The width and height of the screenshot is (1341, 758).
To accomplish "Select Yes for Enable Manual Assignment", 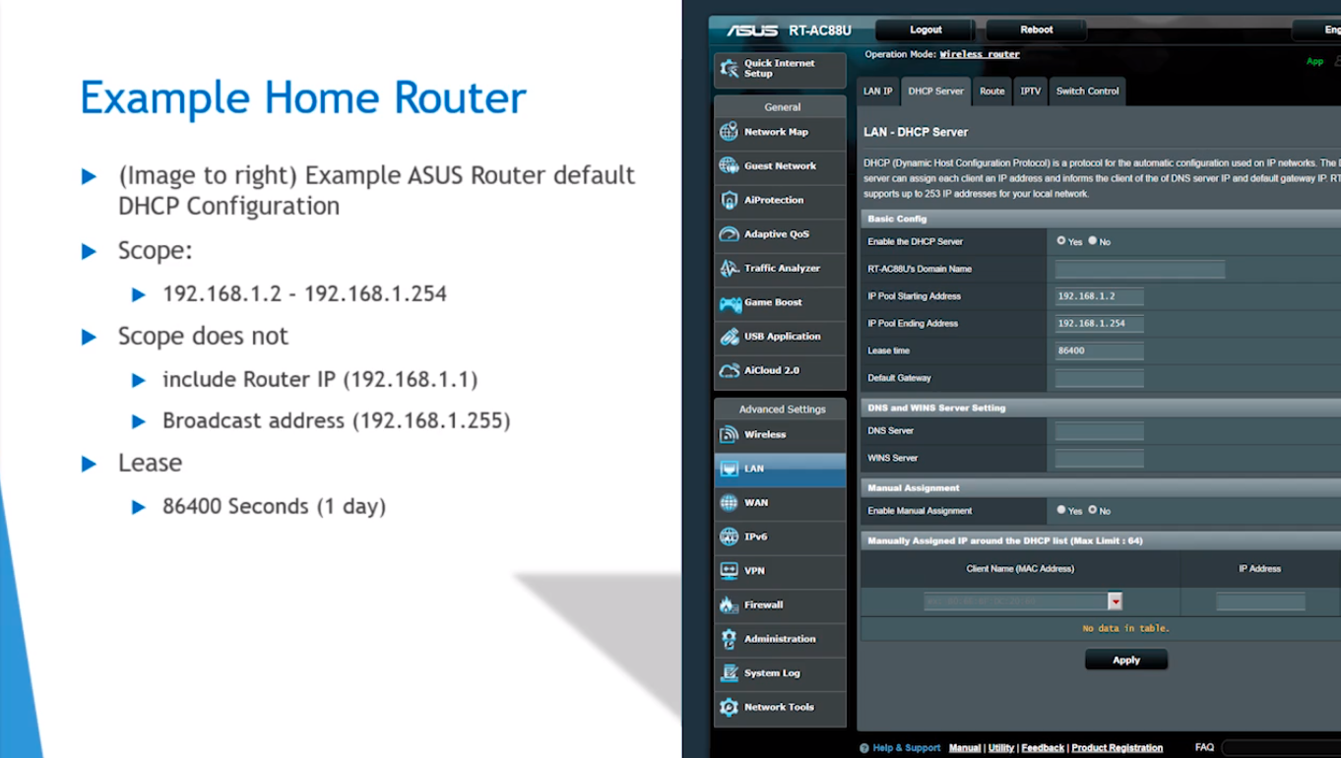I will click(x=1060, y=510).
